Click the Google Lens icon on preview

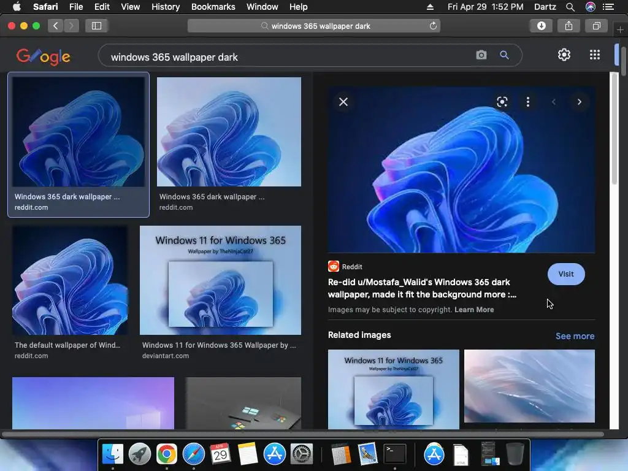pos(502,102)
